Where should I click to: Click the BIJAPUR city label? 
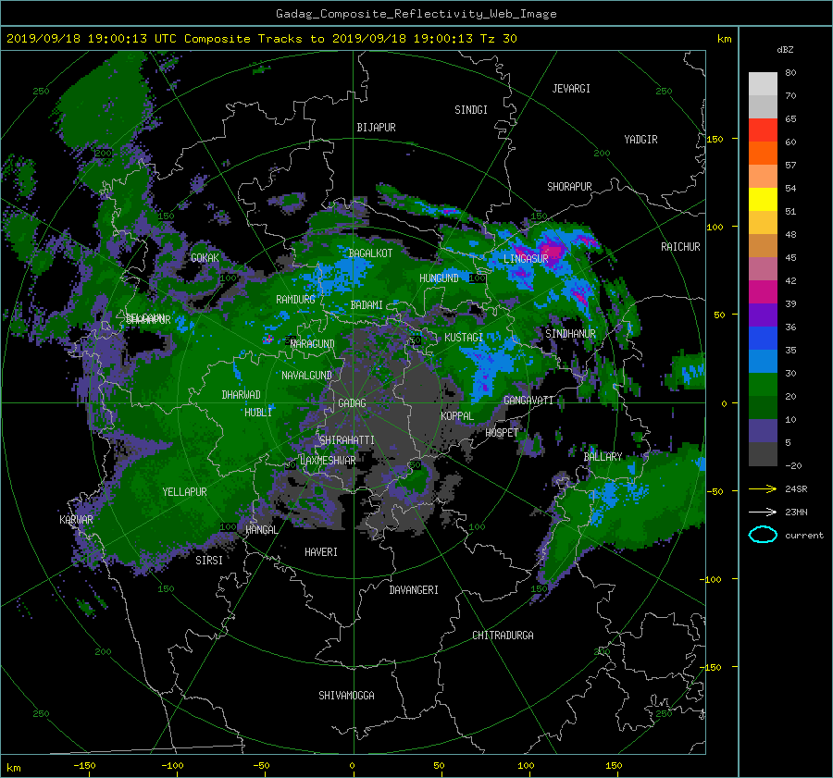(x=376, y=128)
